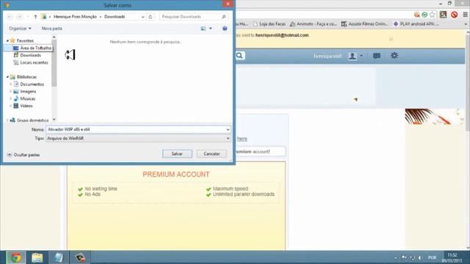The image size is (470, 264).
Task: Expand the Documentos library node
Action: (11, 84)
